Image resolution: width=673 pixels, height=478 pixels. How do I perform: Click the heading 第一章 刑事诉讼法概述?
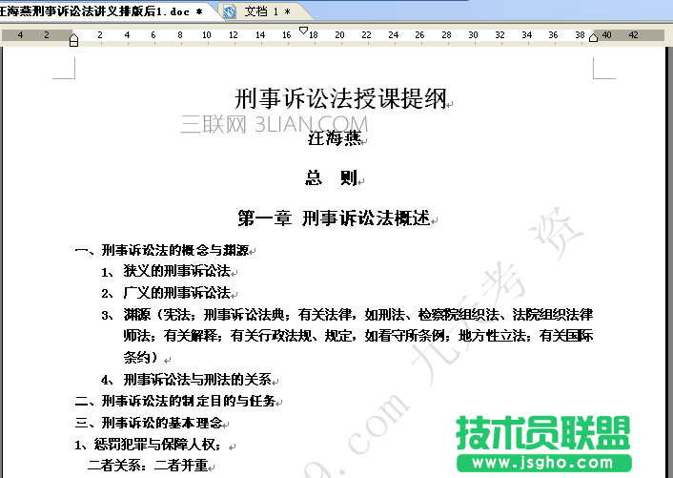(x=334, y=218)
